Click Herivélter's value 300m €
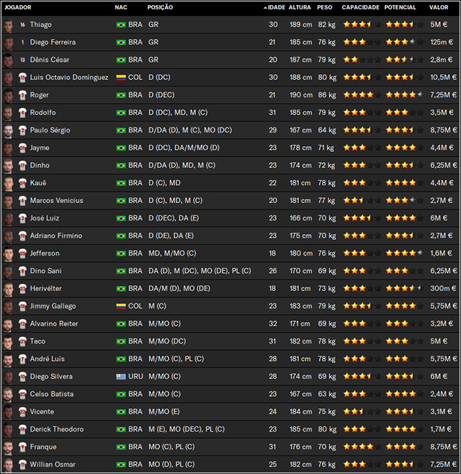This screenshot has height=474, width=461. pyautogui.click(x=443, y=289)
